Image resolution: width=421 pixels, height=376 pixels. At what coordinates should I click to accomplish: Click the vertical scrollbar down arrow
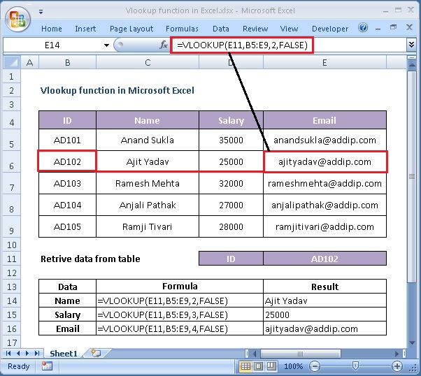pos(412,342)
